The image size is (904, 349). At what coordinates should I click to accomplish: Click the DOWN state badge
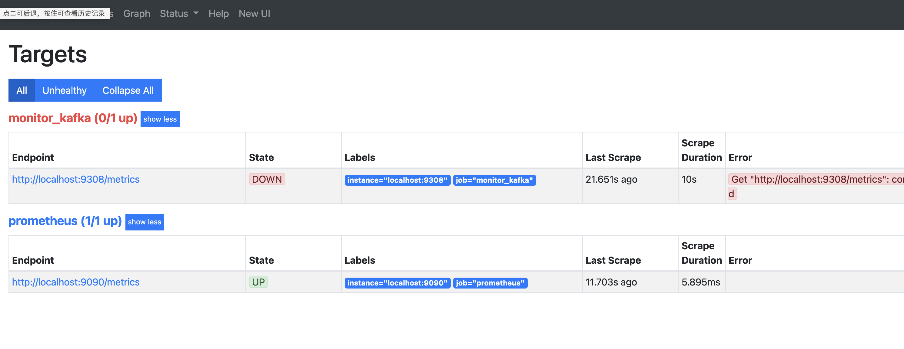[x=267, y=179]
